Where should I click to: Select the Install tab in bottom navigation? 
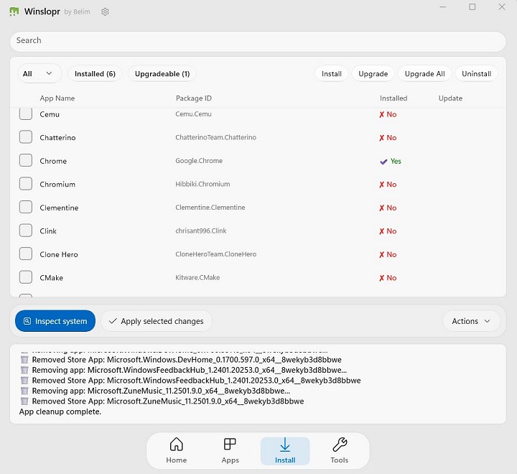point(285,451)
